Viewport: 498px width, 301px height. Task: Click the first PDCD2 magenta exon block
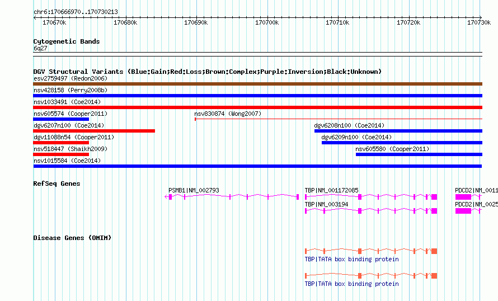(463, 197)
